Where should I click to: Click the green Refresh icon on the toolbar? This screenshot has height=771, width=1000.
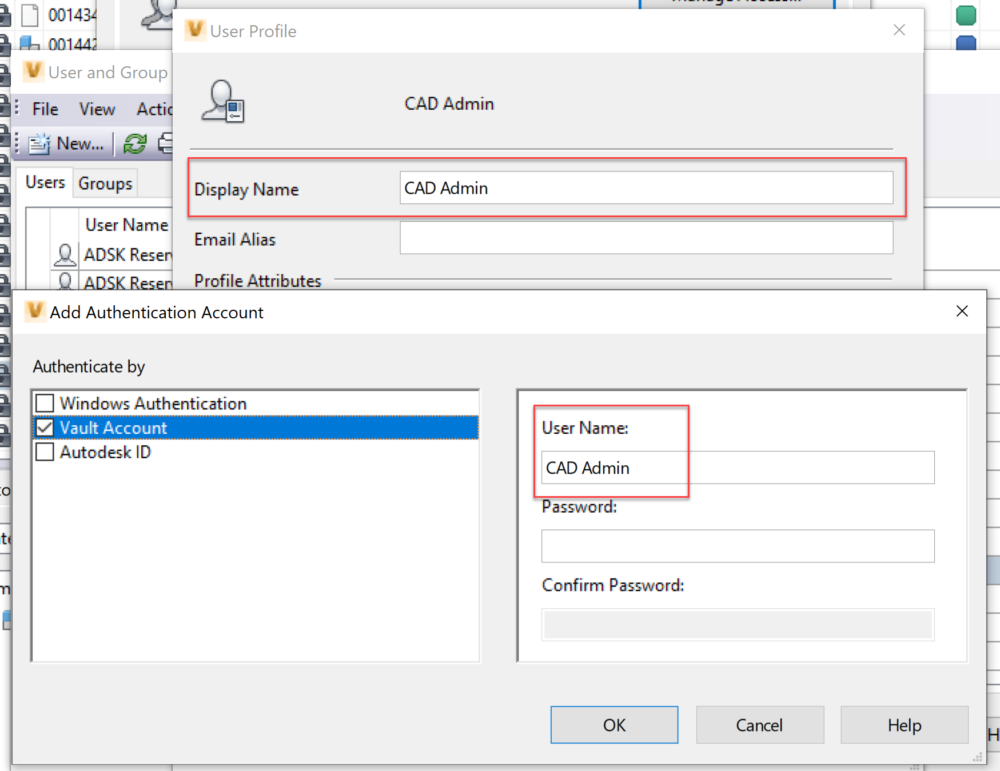click(x=135, y=143)
